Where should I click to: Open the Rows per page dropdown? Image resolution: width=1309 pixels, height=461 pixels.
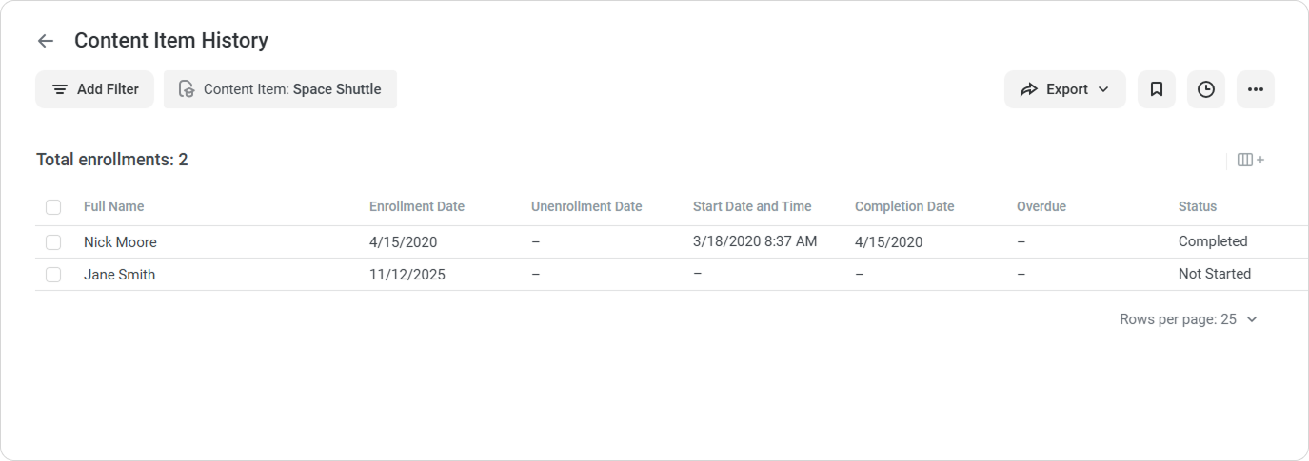coord(1188,319)
